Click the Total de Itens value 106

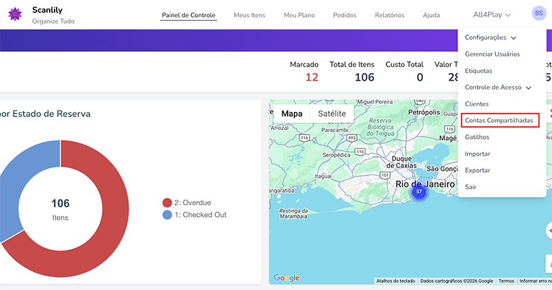364,77
